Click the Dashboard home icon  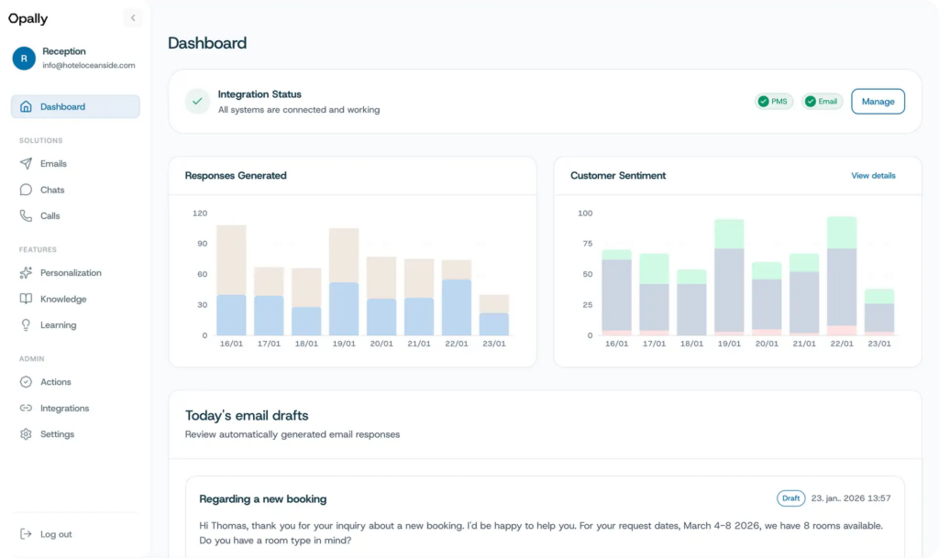point(26,106)
